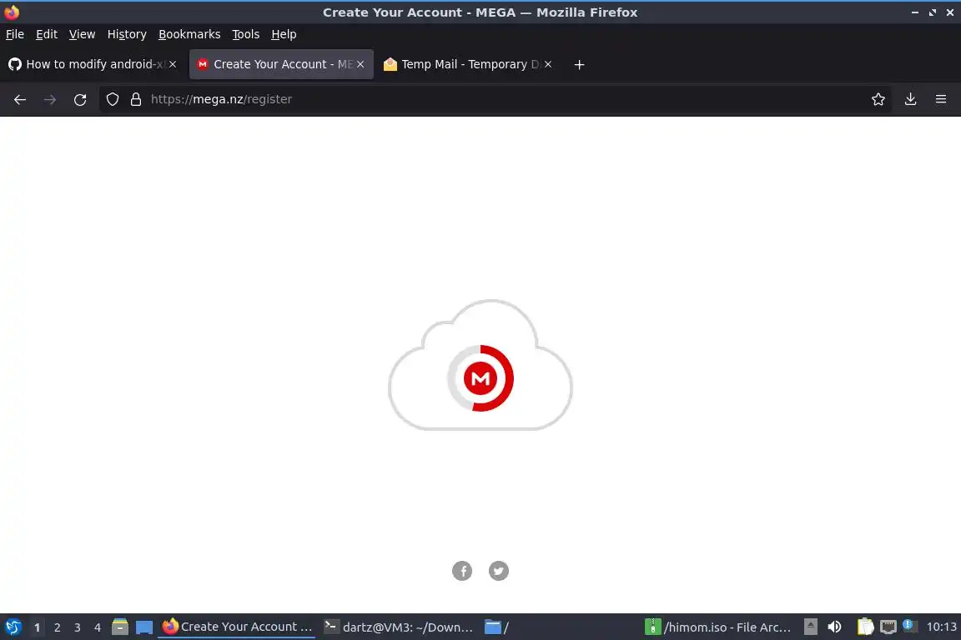Open the update notifier tray icon
This screenshot has height=640, width=961.
coord(910,627)
